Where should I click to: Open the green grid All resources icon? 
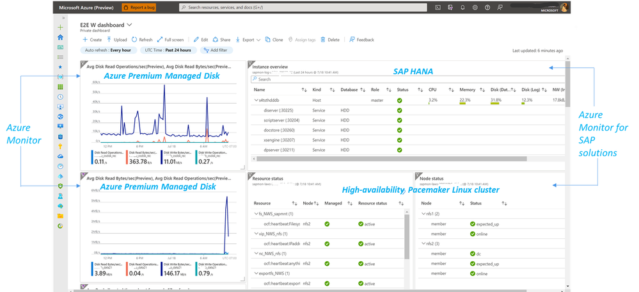[x=60, y=87]
